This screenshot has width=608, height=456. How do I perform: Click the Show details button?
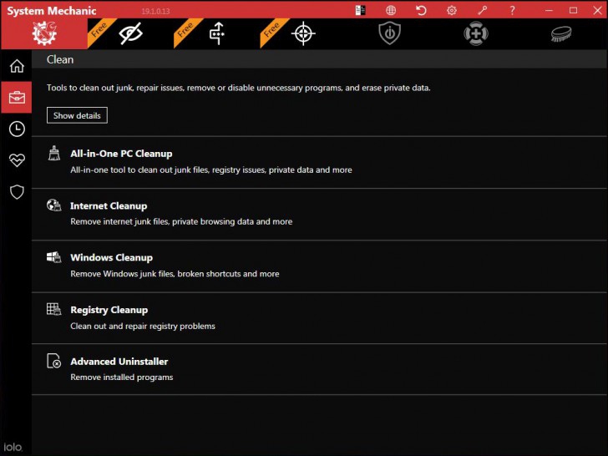pyautogui.click(x=77, y=115)
